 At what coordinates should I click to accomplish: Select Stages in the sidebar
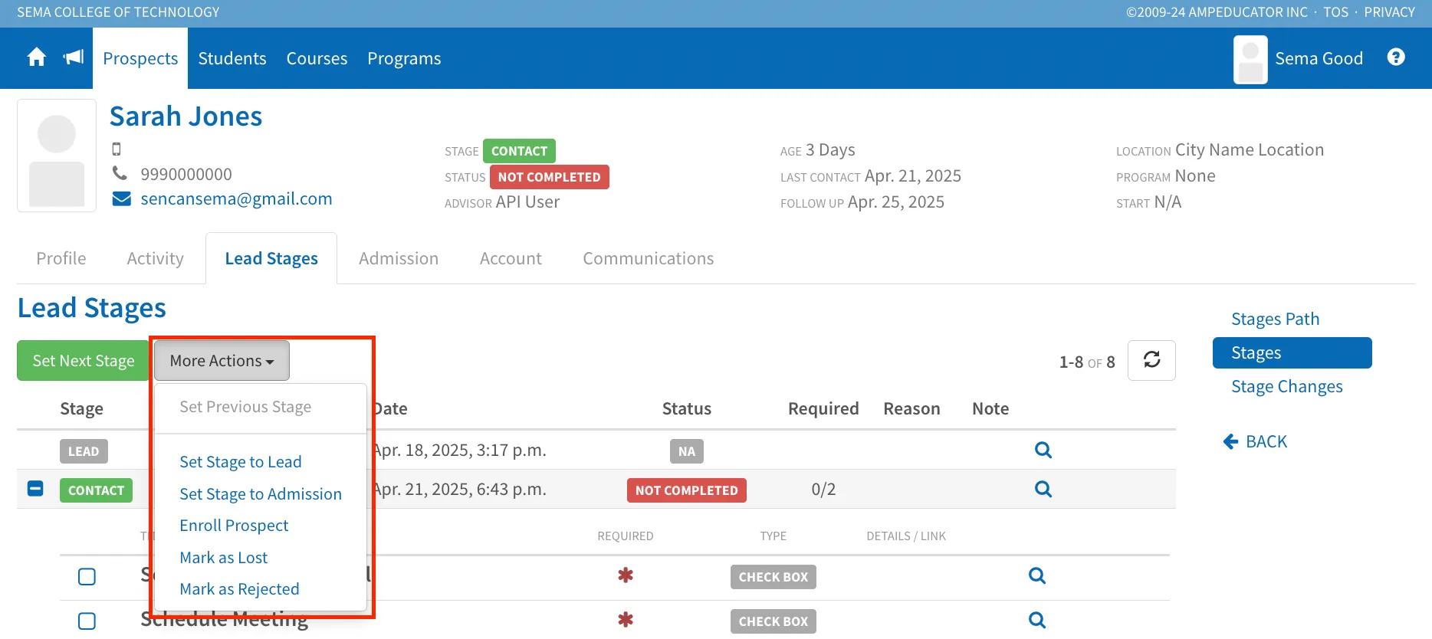click(1292, 352)
